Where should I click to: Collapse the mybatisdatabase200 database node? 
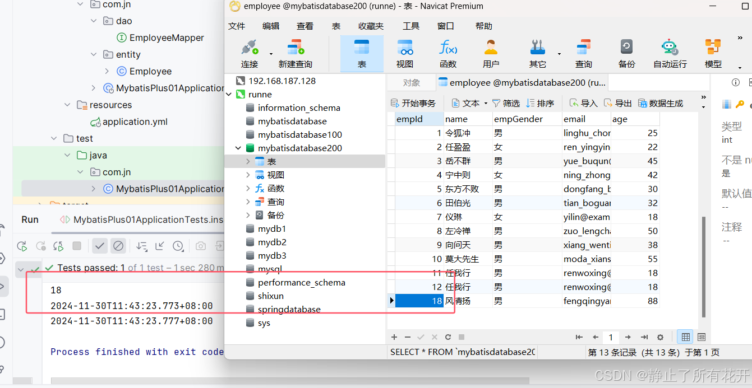click(238, 148)
